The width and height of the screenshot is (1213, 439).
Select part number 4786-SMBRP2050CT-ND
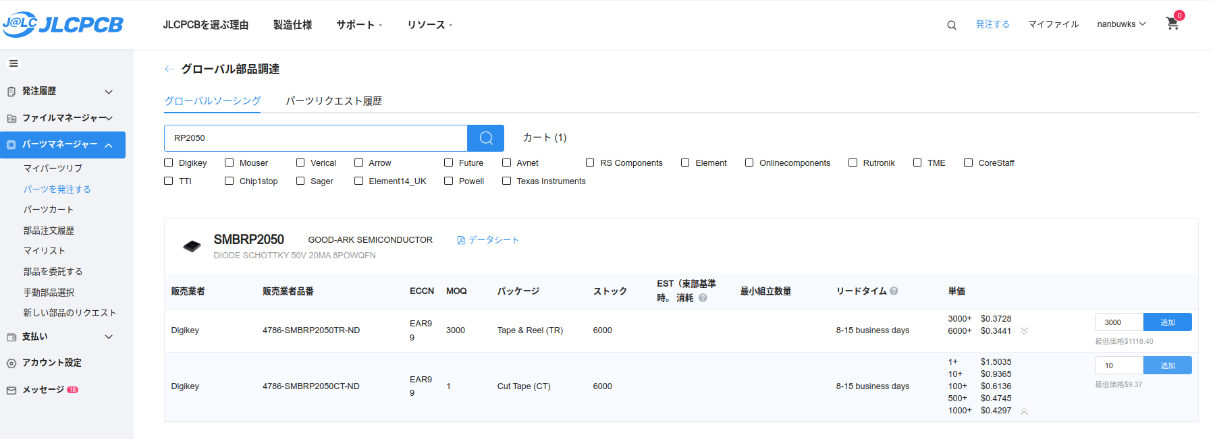[311, 386]
